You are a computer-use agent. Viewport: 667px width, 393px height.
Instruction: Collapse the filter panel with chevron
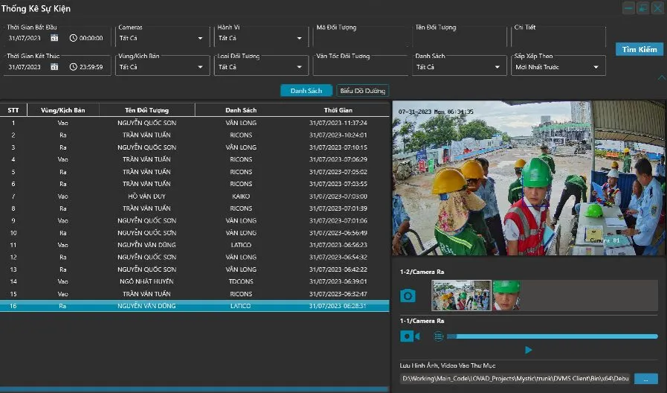click(662, 77)
